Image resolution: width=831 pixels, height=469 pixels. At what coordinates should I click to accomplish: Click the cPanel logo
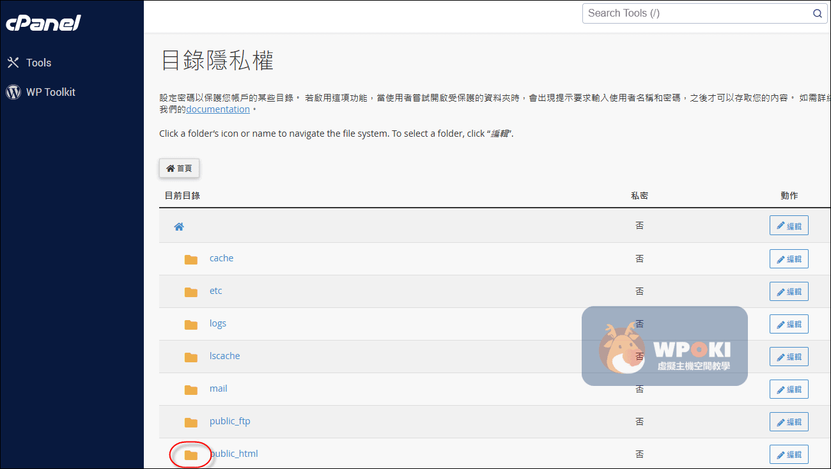pyautogui.click(x=43, y=23)
